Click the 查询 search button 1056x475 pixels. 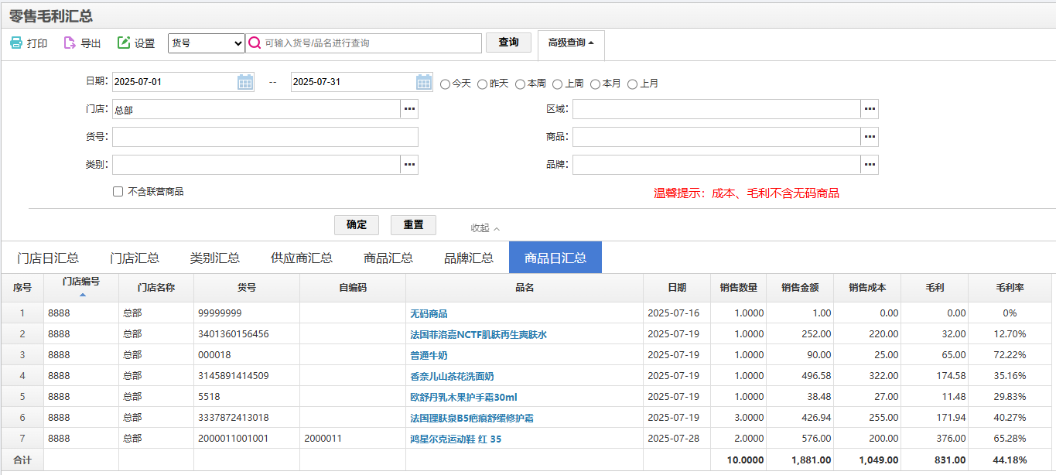pos(508,43)
